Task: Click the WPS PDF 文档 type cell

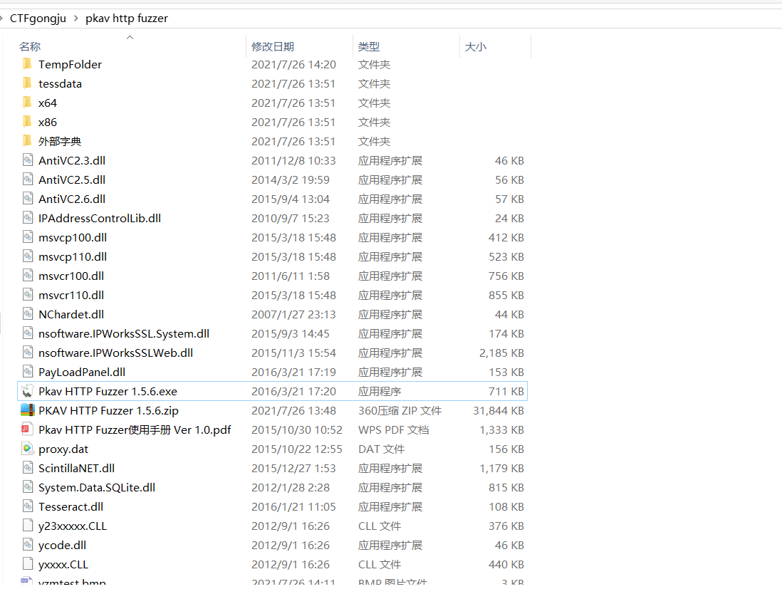Action: tap(394, 429)
